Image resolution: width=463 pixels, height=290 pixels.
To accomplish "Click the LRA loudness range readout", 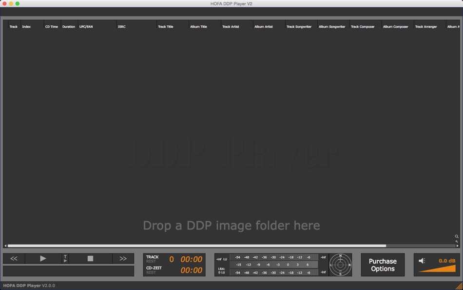I will [x=221, y=270].
